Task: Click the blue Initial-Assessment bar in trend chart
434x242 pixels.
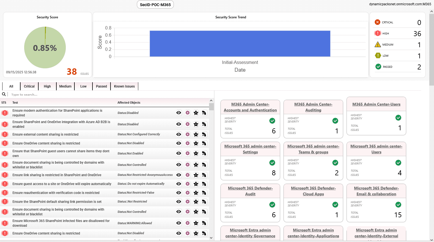Action: [x=240, y=44]
